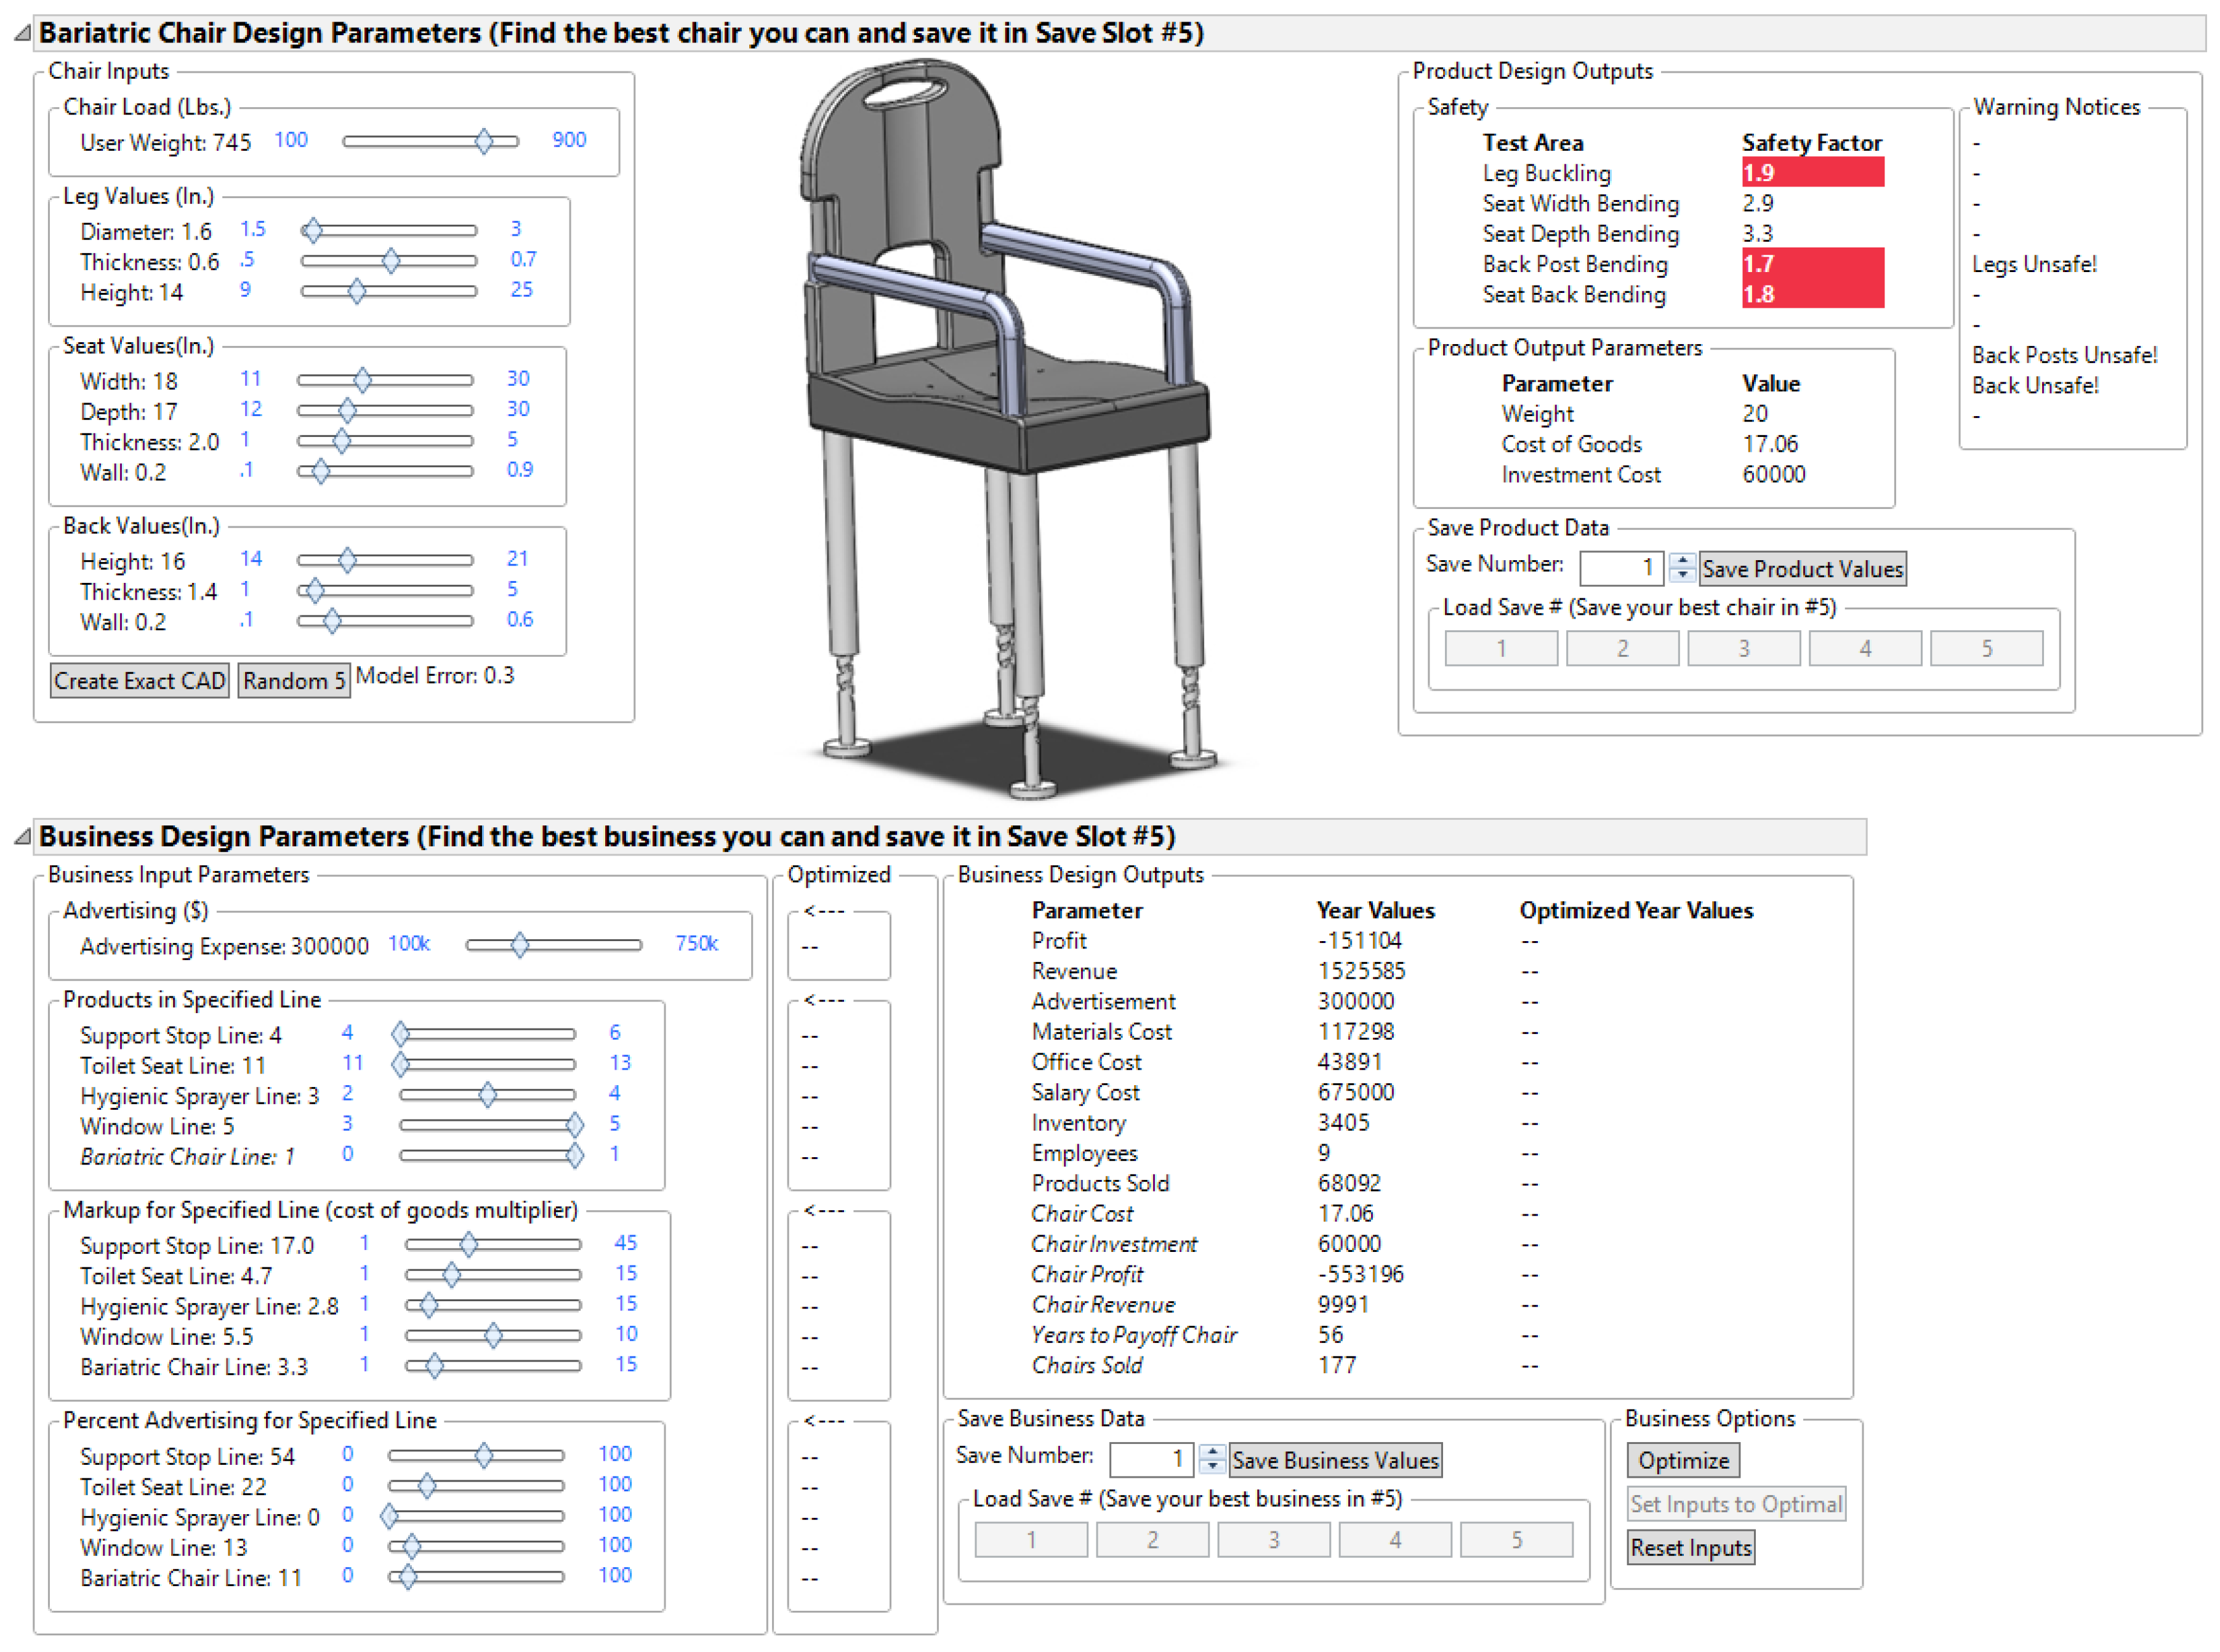Load business save slot 3
2220x1652 pixels.
pyautogui.click(x=1275, y=1540)
